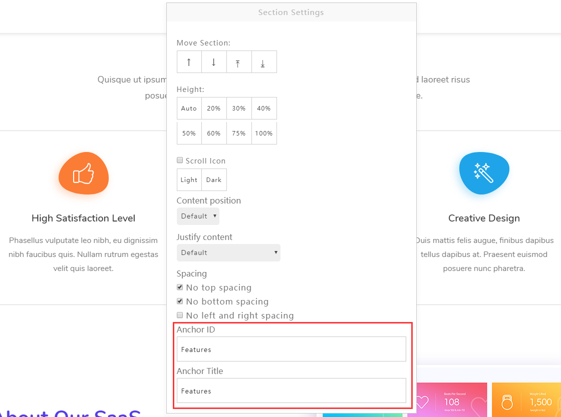The image size is (561, 417).
Task: Open the Content position dropdown
Action: point(198,216)
